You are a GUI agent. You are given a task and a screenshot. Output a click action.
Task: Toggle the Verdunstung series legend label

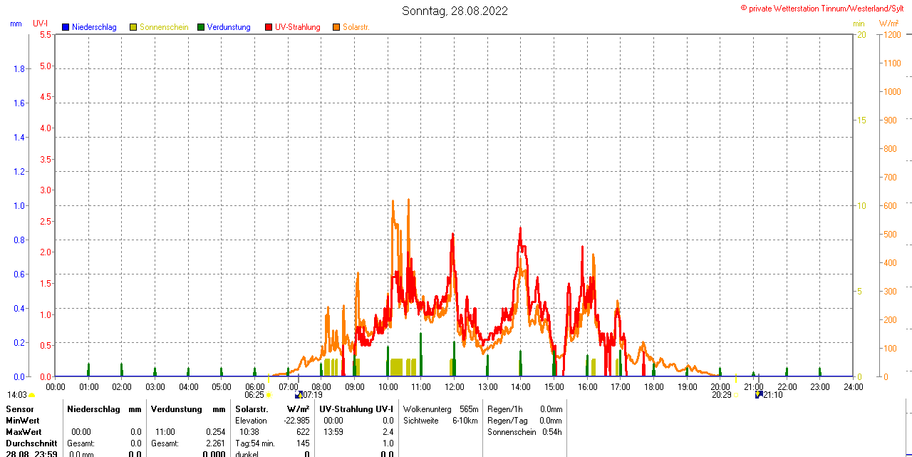[229, 27]
